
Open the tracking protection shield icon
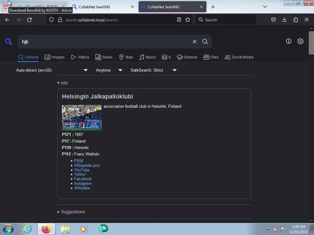(x=52, y=20)
